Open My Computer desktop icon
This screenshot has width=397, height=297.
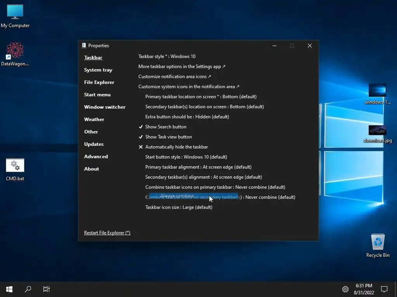coord(15,16)
